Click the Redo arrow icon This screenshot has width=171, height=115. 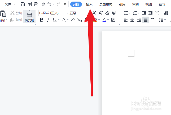pyautogui.click(x=58, y=4)
